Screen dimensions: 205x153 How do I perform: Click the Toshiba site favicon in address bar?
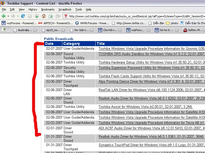click(x=66, y=16)
